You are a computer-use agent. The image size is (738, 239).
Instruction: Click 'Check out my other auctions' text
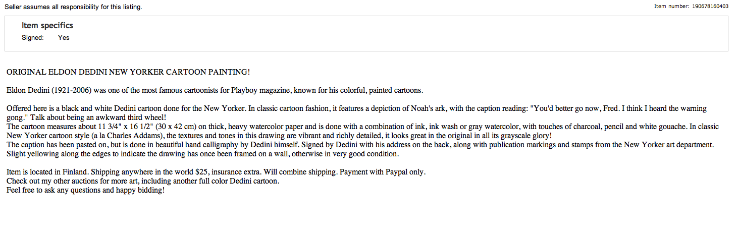143,181
